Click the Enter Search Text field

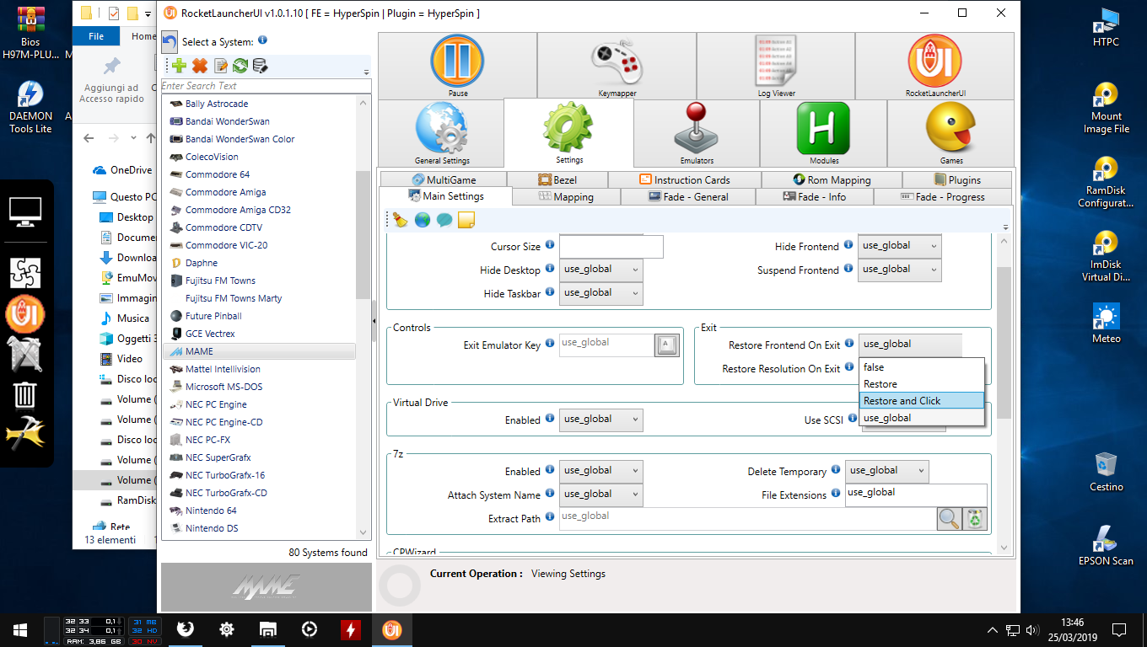(x=266, y=86)
